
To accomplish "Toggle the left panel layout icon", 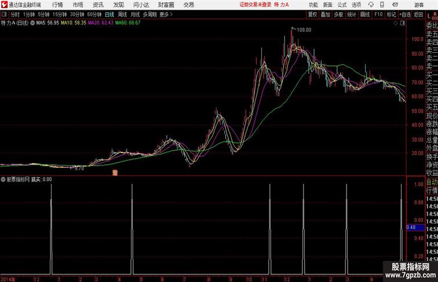I will pyautogui.click(x=4, y=14).
